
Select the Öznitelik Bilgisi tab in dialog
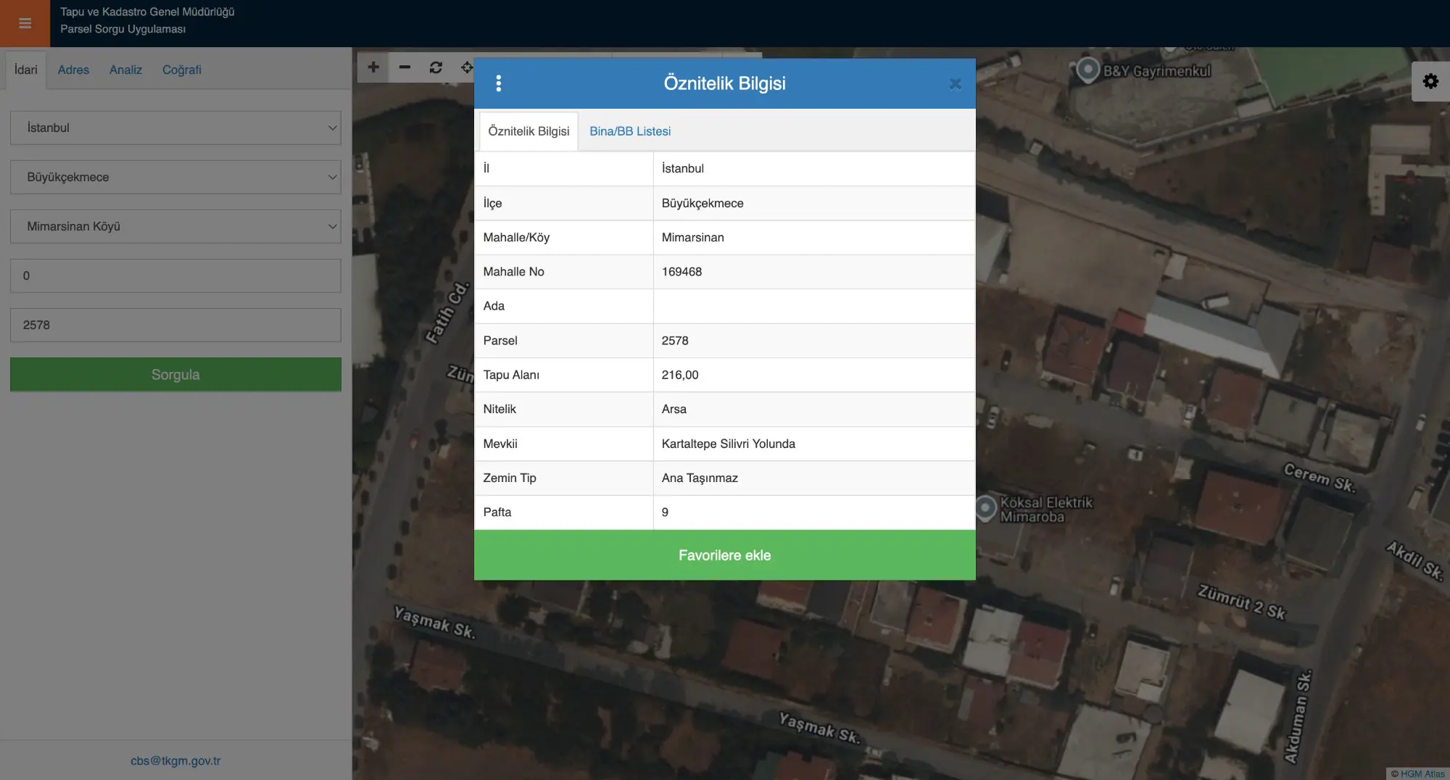(529, 131)
